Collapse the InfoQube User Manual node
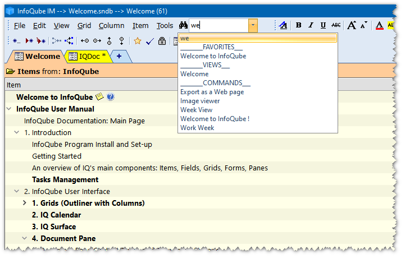The width and height of the screenshot is (405, 259). (x=9, y=109)
